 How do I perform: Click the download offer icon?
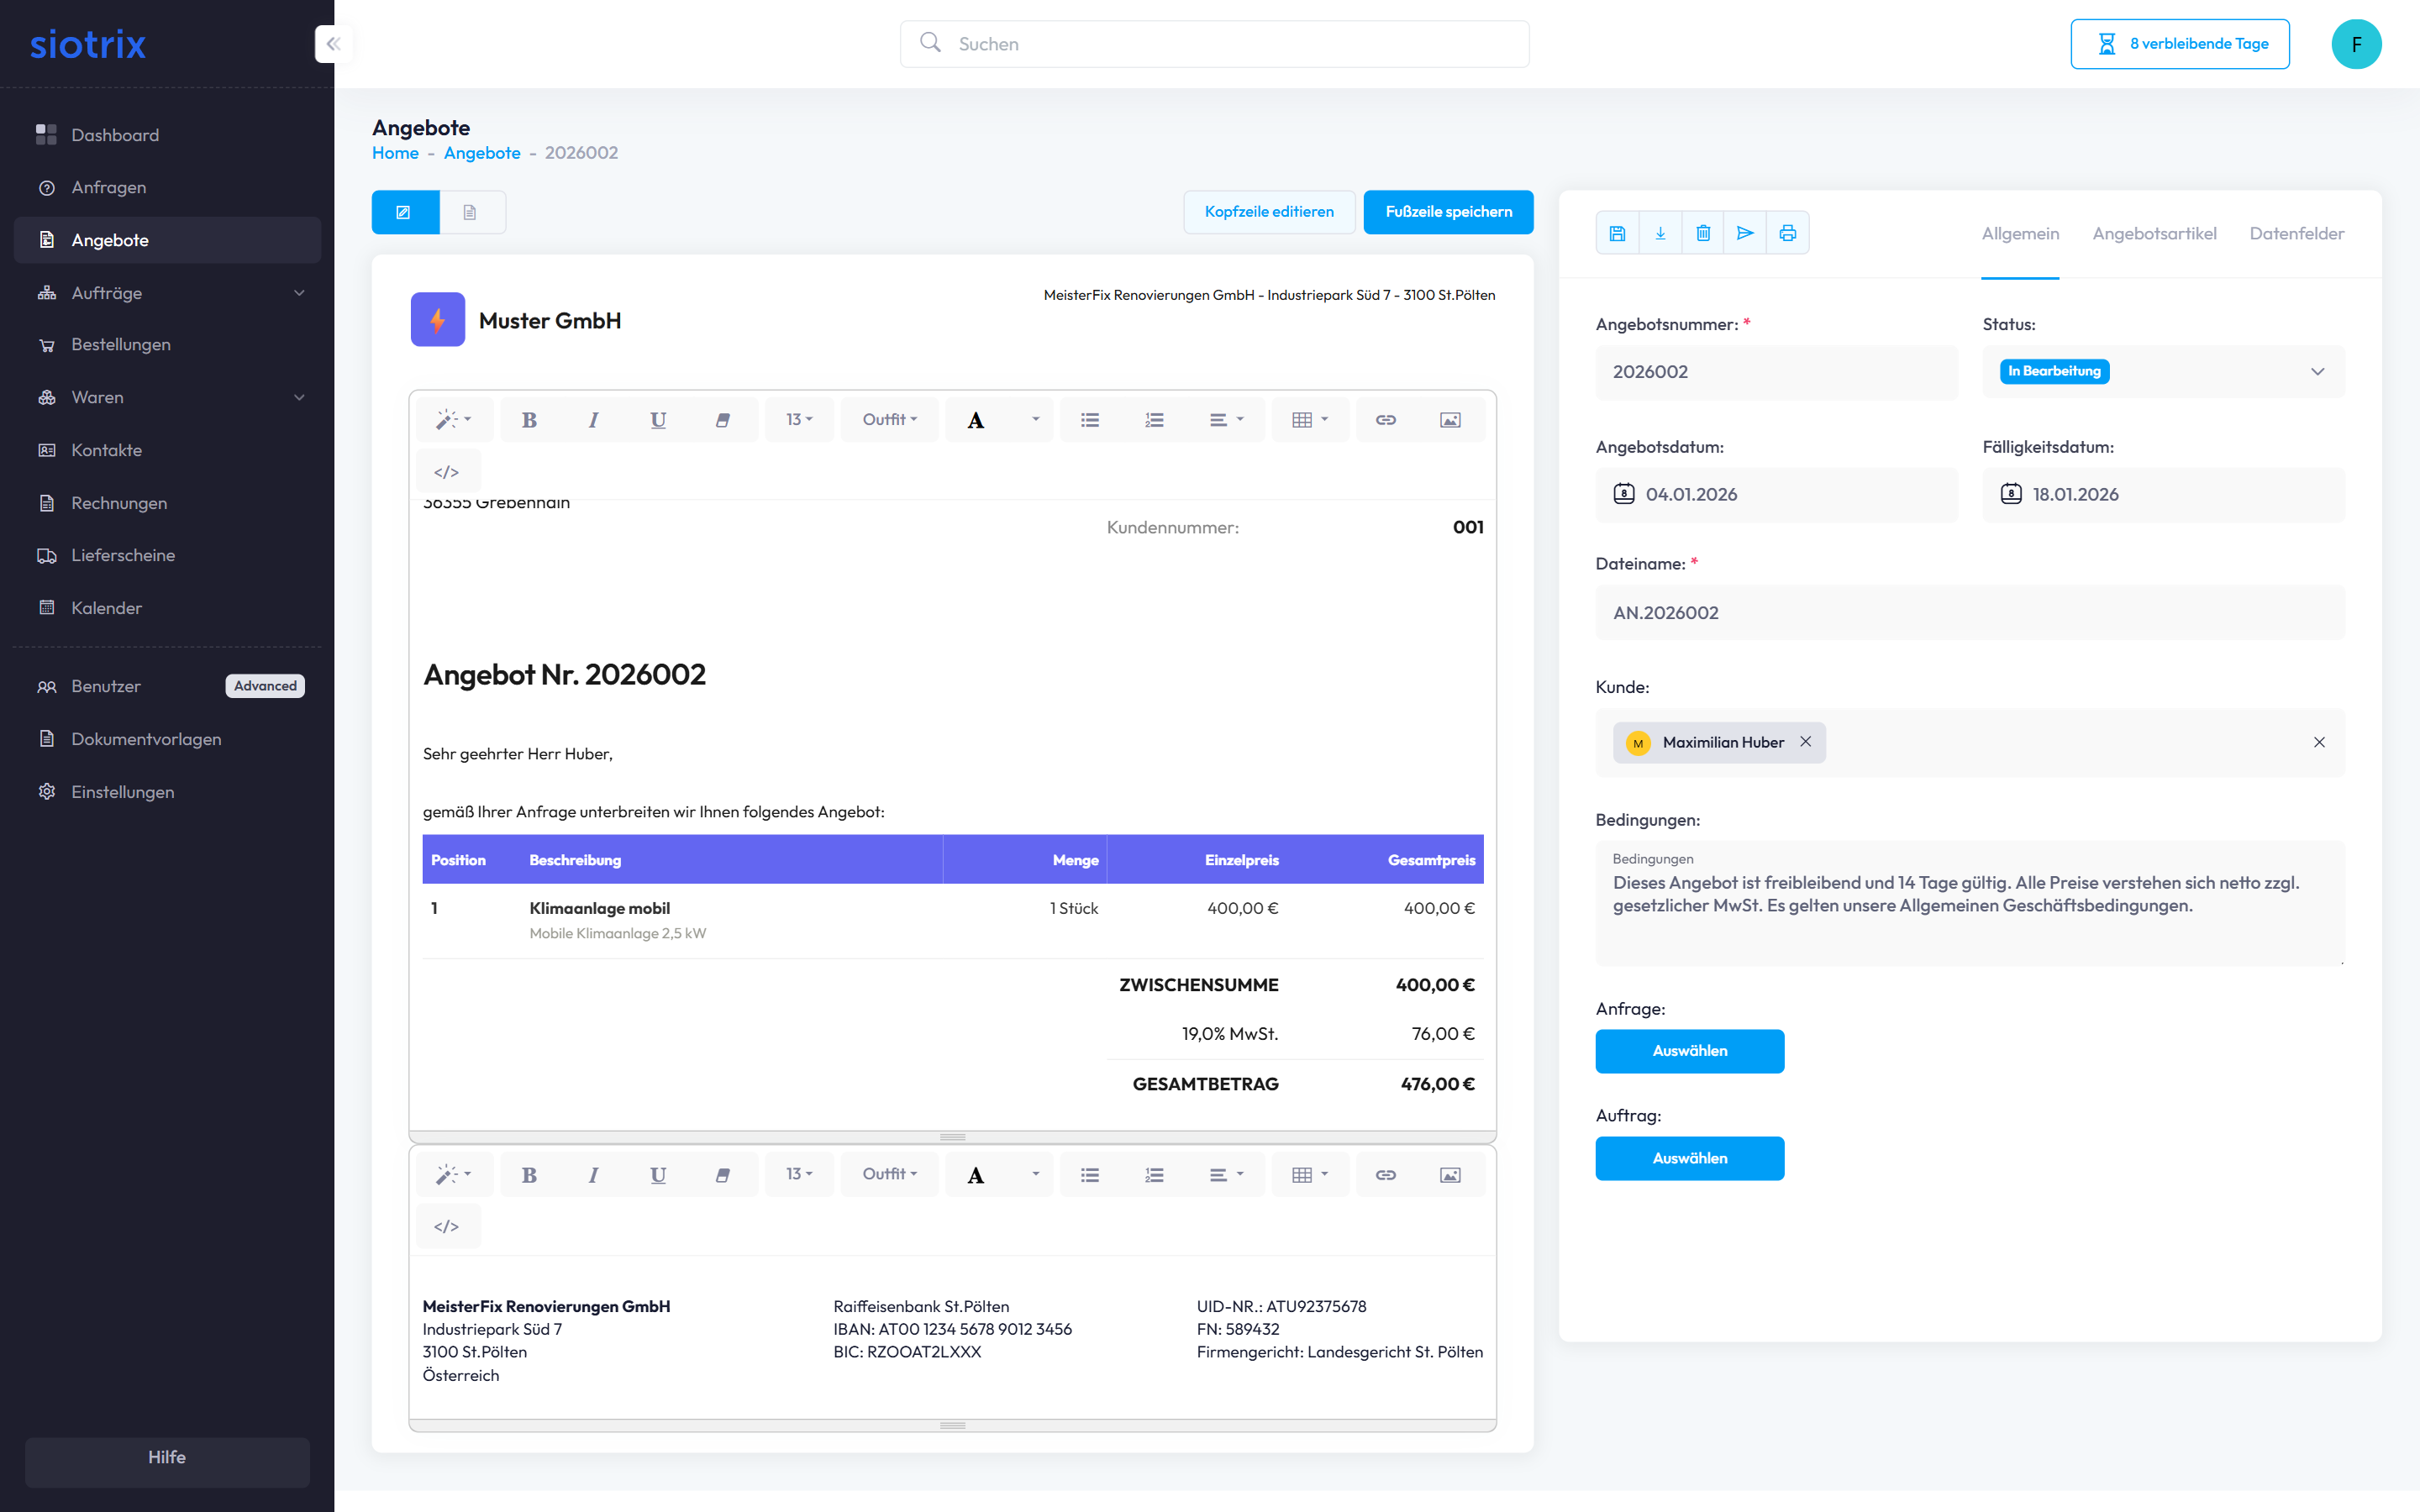pos(1660,233)
